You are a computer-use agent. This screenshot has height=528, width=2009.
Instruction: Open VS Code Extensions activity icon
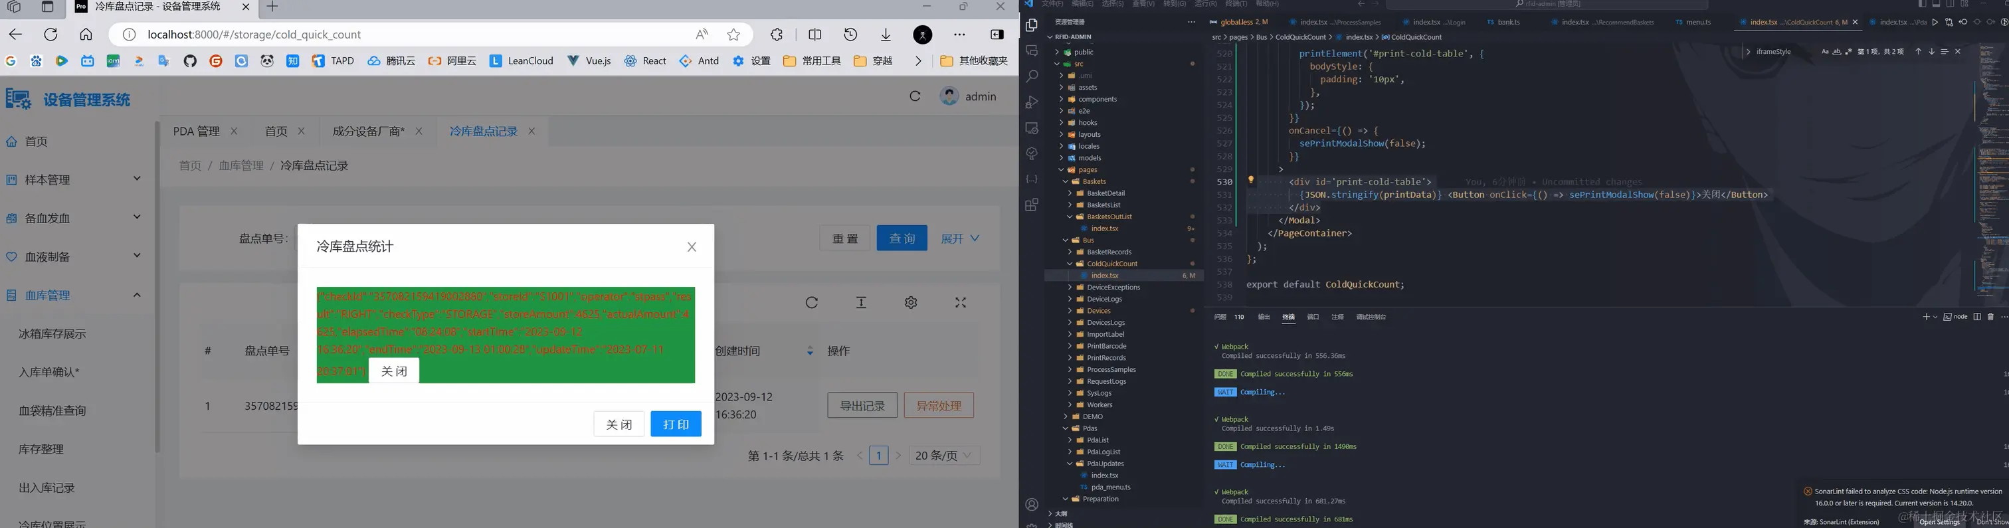point(1032,205)
